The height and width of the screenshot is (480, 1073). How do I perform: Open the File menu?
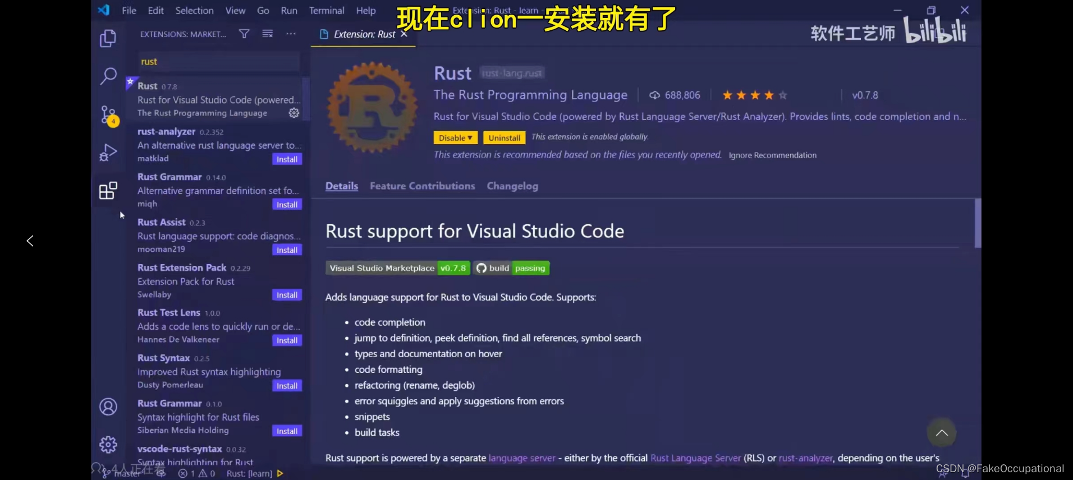(x=129, y=11)
